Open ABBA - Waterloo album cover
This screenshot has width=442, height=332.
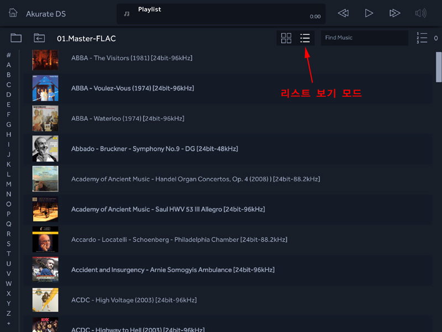click(45, 118)
